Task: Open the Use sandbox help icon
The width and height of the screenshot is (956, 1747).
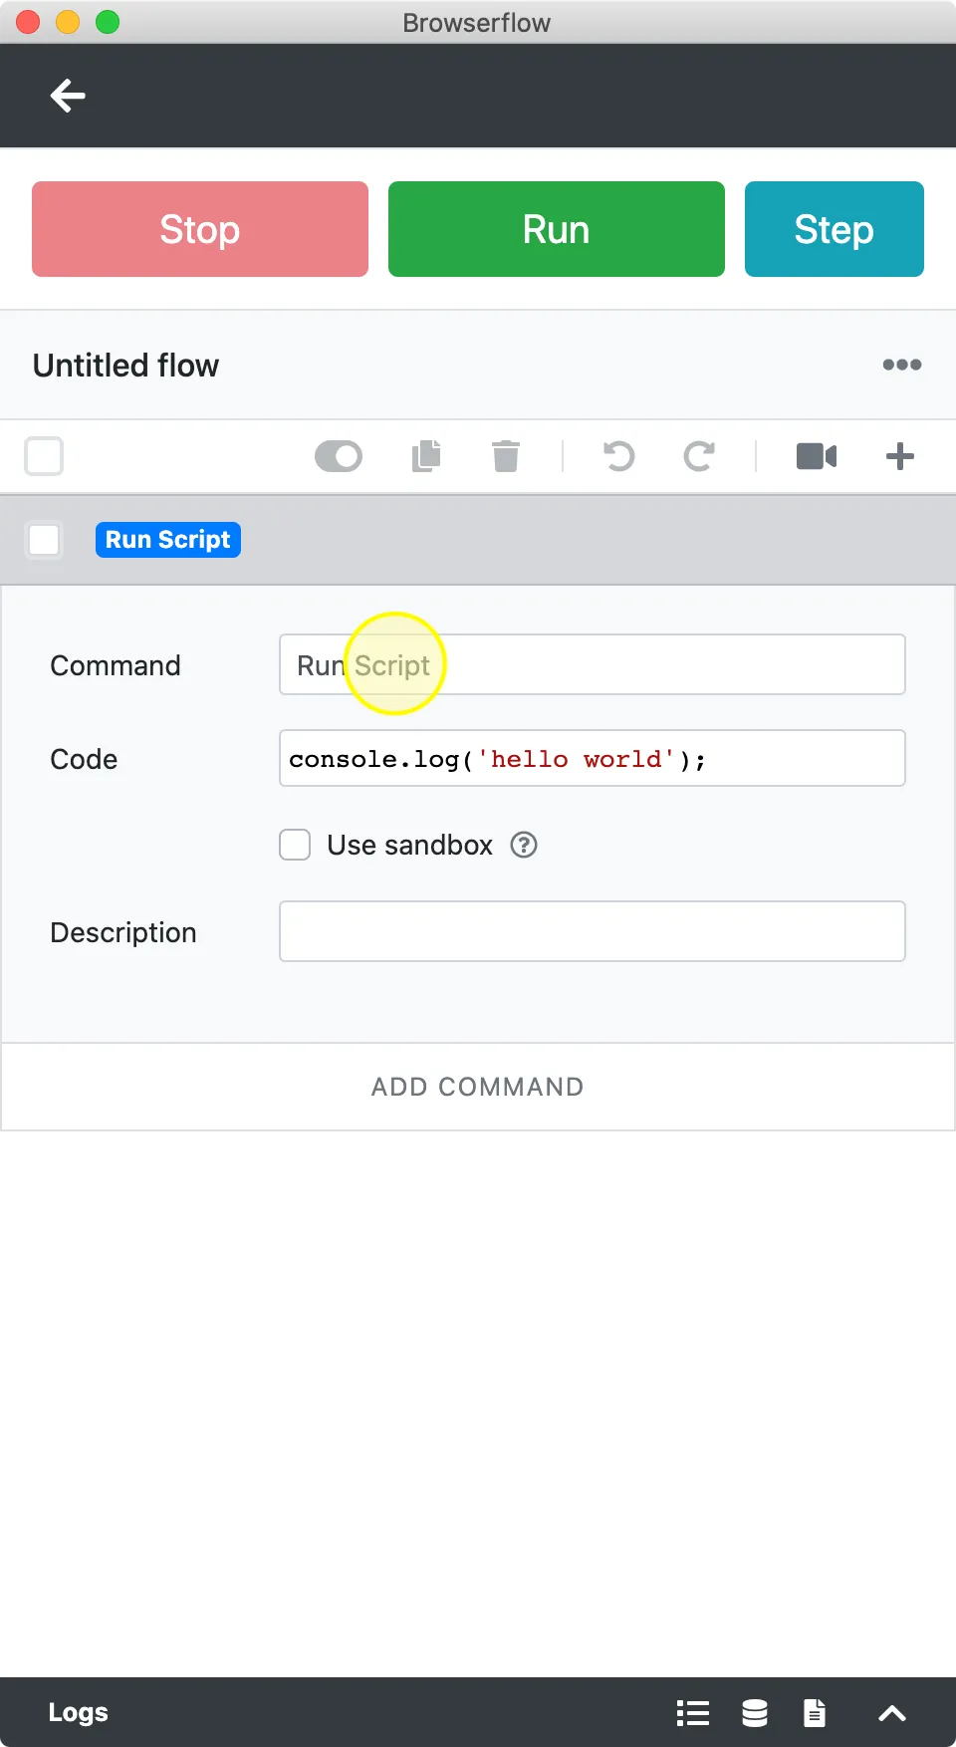Action: (x=524, y=845)
